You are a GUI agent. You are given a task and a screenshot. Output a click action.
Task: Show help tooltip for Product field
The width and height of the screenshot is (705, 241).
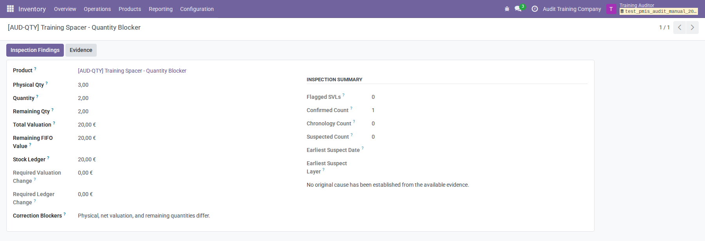[35, 69]
